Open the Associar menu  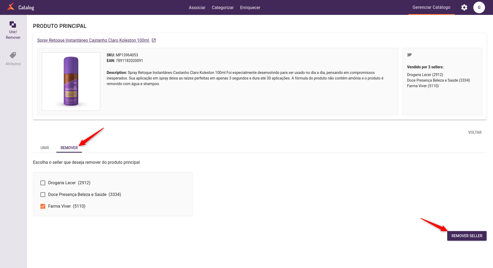point(197,7)
